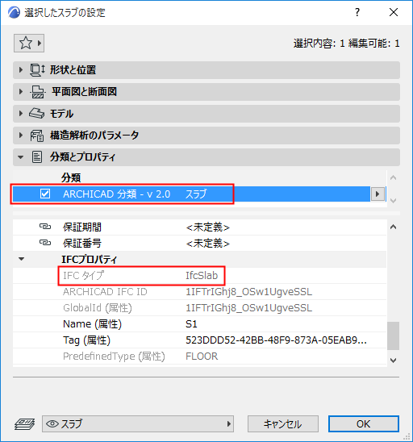Close the slab settings dialog
The width and height of the screenshot is (413, 442).
[x=394, y=12]
